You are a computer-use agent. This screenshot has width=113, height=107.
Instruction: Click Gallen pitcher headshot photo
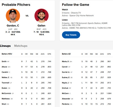(x=42, y=16)
